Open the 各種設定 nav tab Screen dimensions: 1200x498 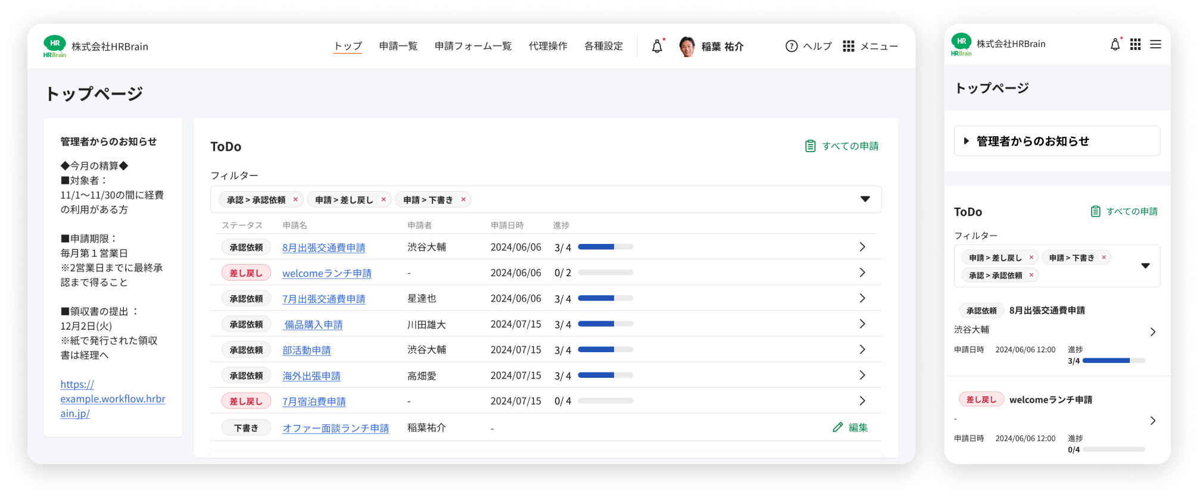(x=603, y=46)
